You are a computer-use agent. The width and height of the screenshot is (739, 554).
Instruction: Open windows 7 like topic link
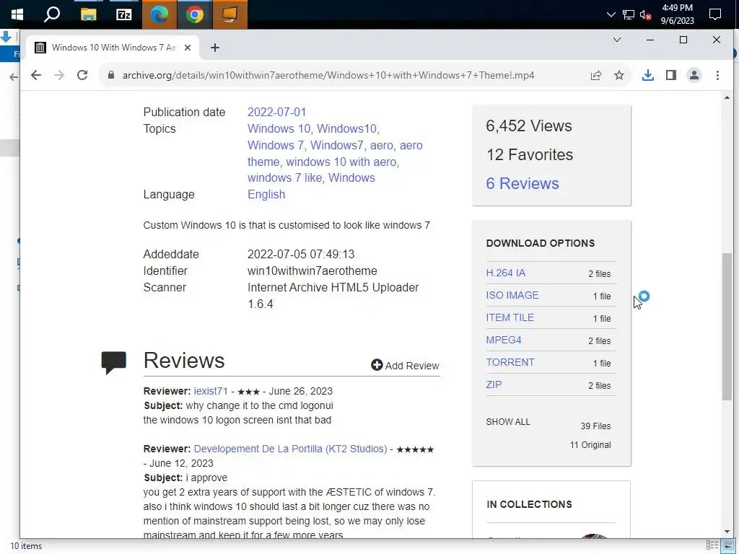tap(284, 178)
